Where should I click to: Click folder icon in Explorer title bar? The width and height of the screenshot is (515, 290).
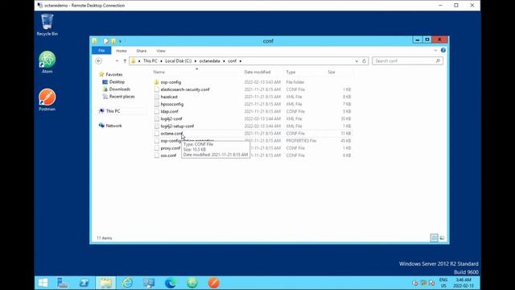click(95, 41)
